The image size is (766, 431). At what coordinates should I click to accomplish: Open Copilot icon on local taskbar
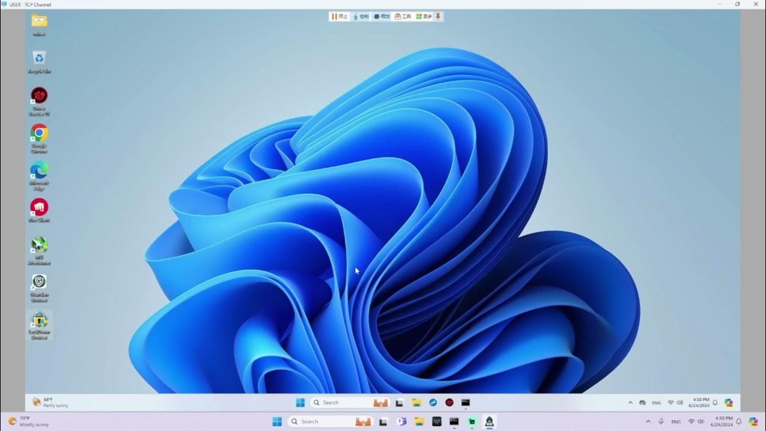click(x=753, y=421)
